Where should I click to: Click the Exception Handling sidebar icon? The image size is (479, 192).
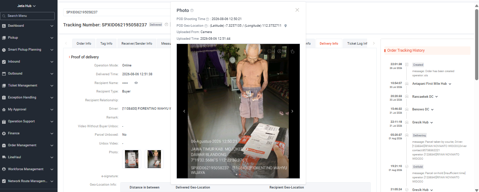coord(4,97)
